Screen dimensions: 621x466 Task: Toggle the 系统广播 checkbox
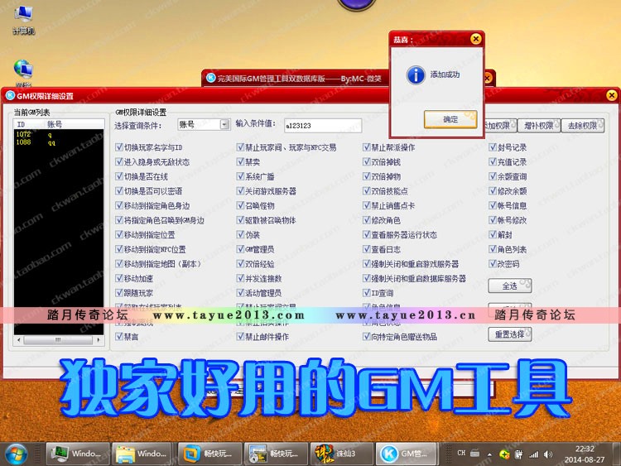click(x=240, y=176)
